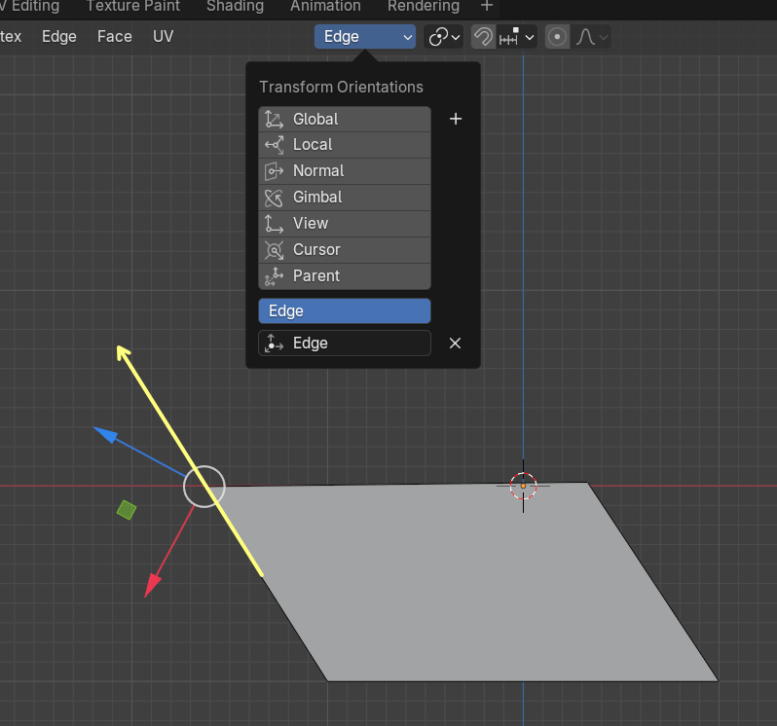Add a new workspace with plus
This screenshot has width=777, height=726.
[487, 6]
